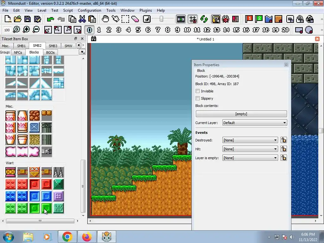Click the lock button next to Hit
The image size is (324, 243).
pyautogui.click(x=283, y=149)
